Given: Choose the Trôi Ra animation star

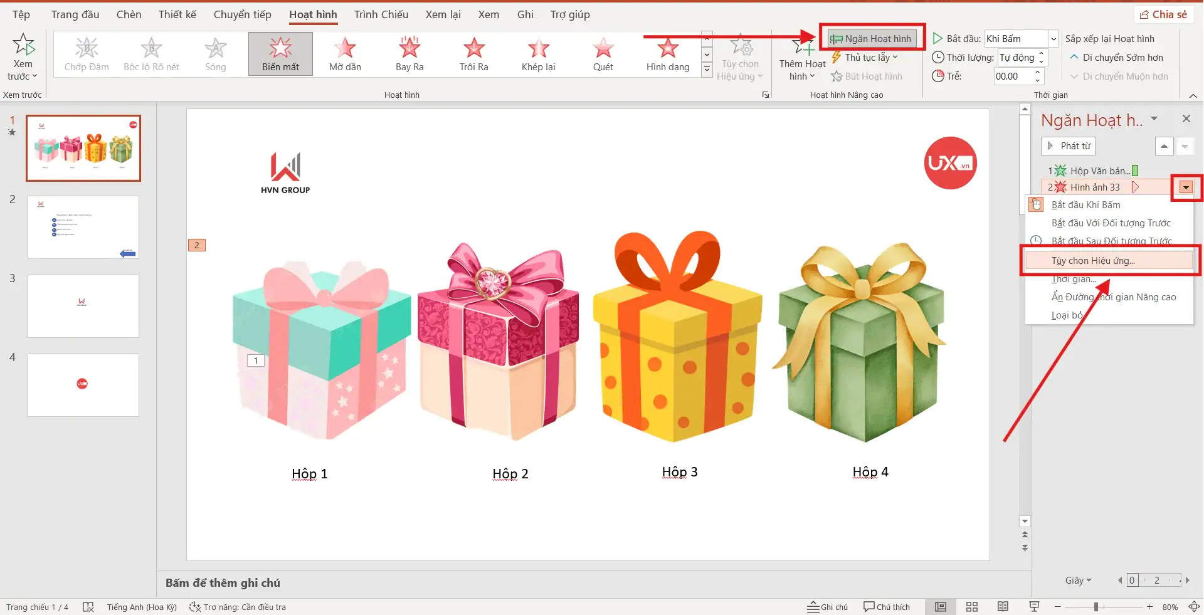Looking at the screenshot, I should point(473,54).
